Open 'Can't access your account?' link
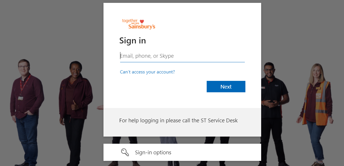Viewport: 344px width, 166px height. tap(147, 72)
